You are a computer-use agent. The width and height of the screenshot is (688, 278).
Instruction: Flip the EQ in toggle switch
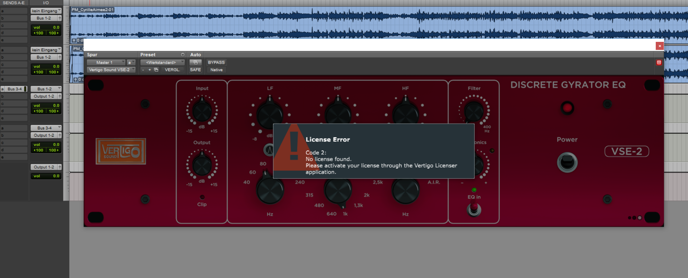point(474,209)
